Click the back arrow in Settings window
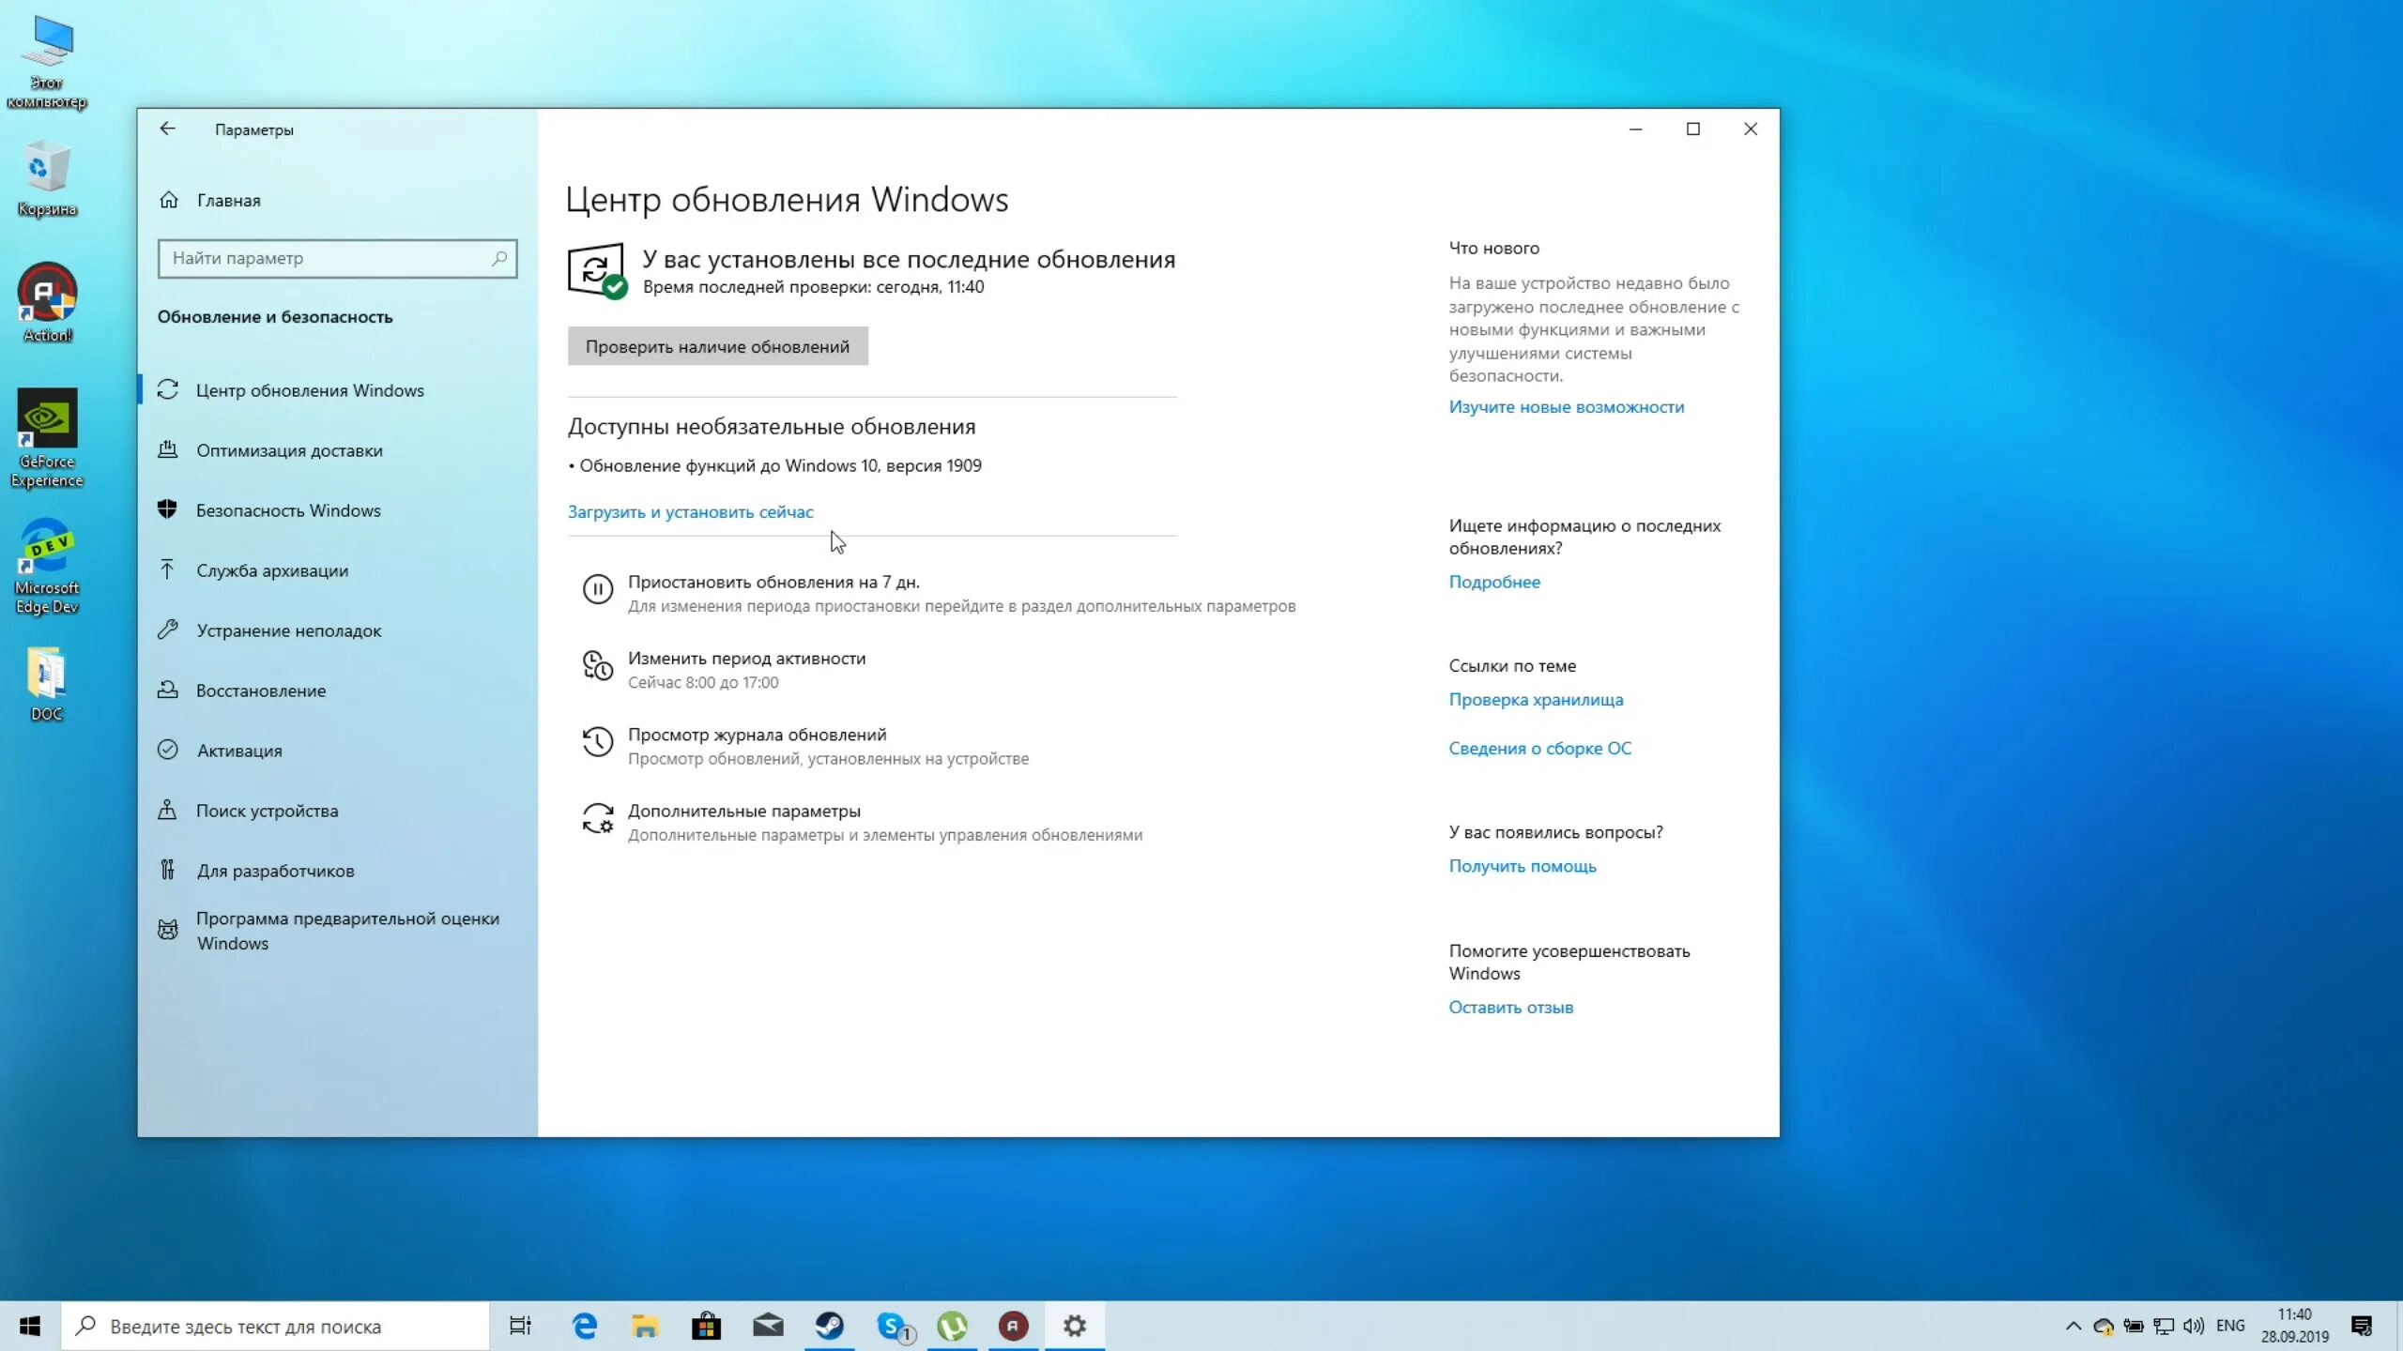Screen dimensions: 2403x1351 pos(167,129)
